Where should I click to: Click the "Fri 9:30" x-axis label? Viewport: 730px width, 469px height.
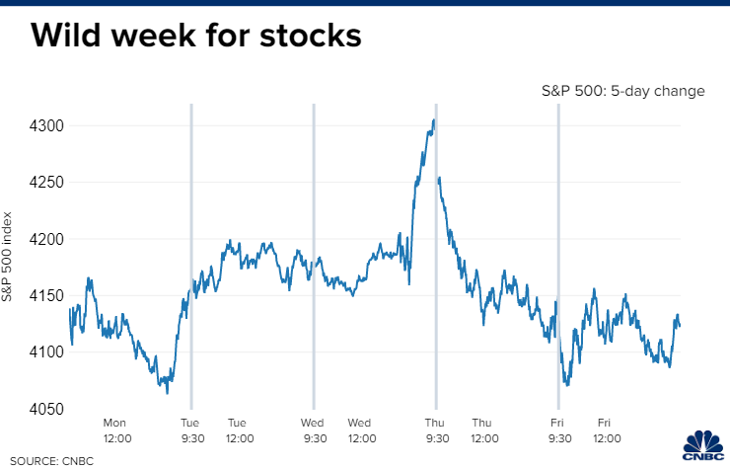point(558,430)
